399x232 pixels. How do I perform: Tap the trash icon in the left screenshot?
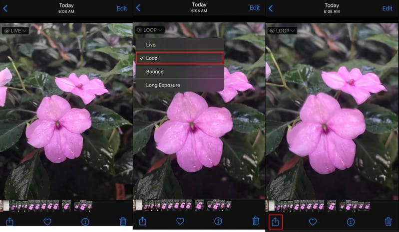[x=123, y=222]
